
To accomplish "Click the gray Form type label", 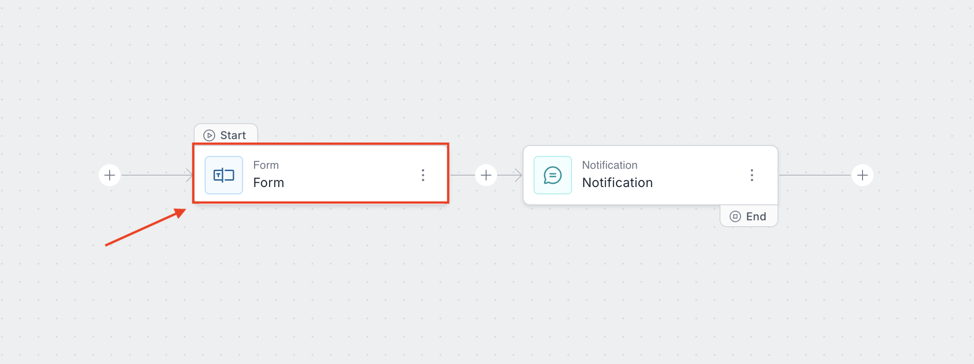I will (266, 165).
